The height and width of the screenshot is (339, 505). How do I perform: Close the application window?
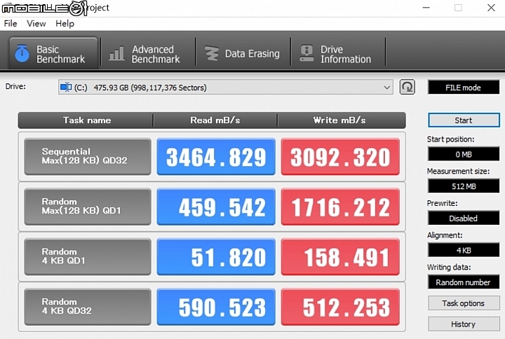click(491, 8)
